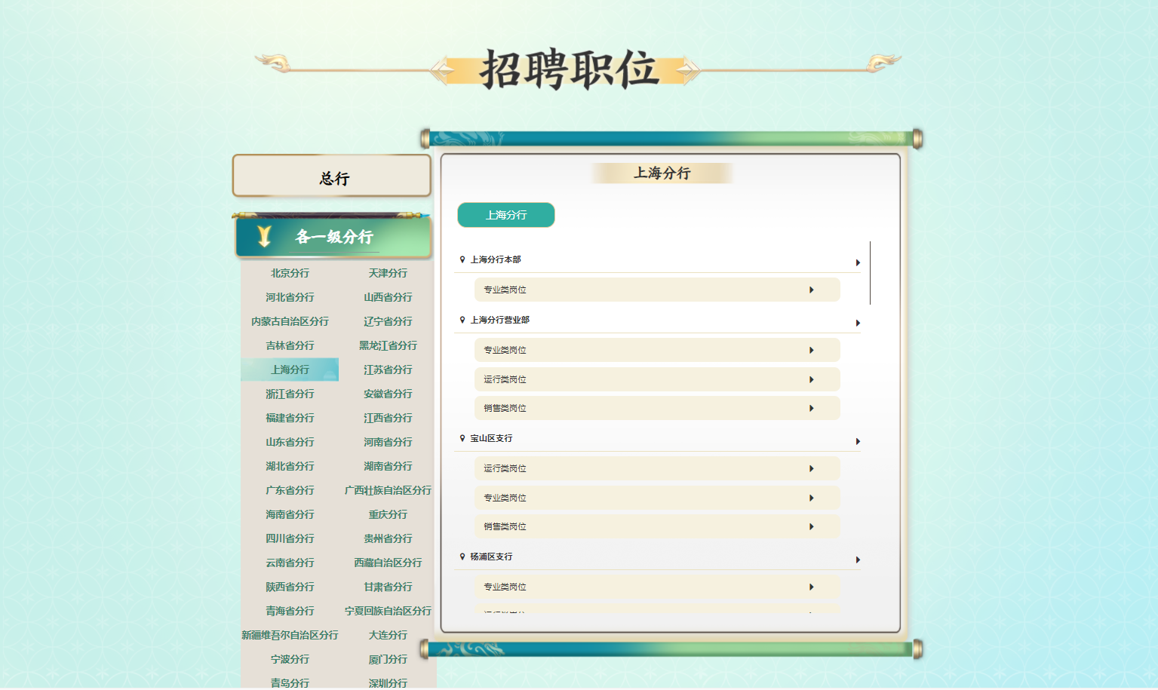1158x690 pixels.
Task: Click location pin icon of 杨浦区支行
Action: (462, 557)
